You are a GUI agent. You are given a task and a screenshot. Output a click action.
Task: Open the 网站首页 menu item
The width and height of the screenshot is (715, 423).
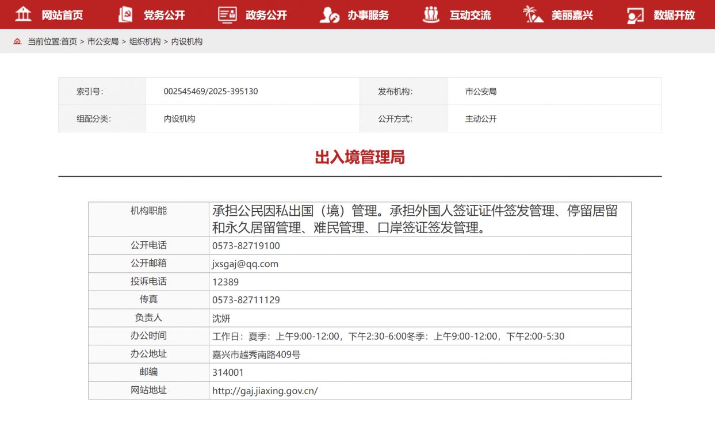tap(62, 15)
